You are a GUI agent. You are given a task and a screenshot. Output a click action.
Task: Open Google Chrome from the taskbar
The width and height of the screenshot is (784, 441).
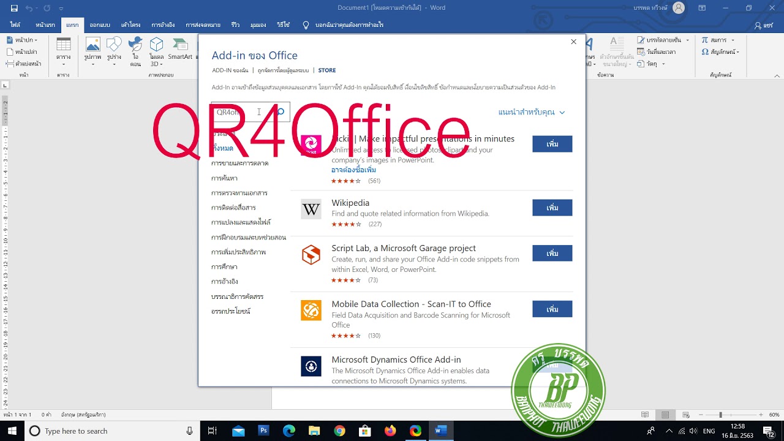(339, 431)
